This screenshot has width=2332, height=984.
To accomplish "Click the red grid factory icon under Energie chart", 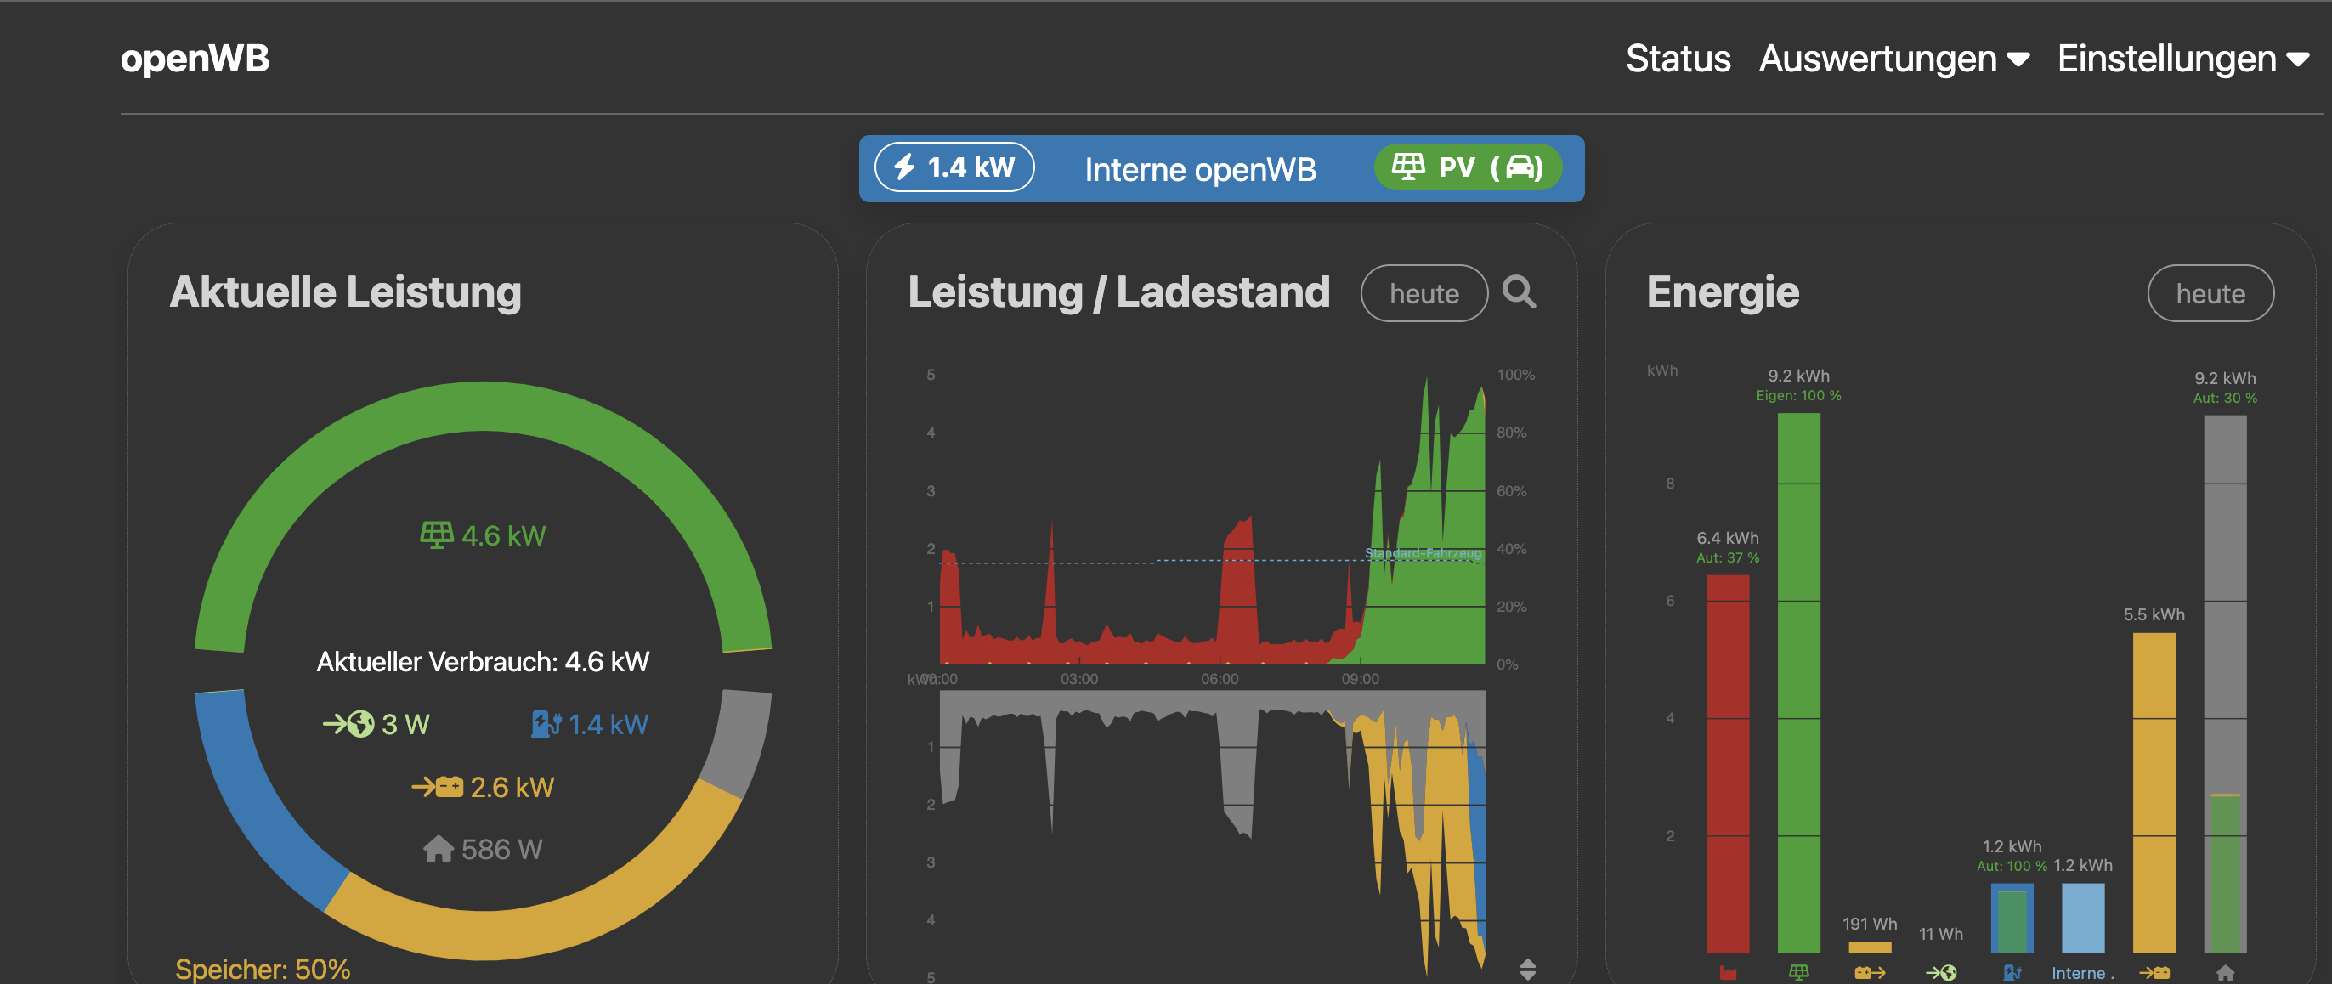I will pyautogui.click(x=1727, y=973).
